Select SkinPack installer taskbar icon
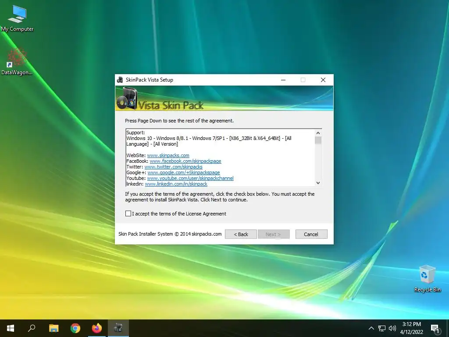The image size is (449, 337). pyautogui.click(x=118, y=328)
